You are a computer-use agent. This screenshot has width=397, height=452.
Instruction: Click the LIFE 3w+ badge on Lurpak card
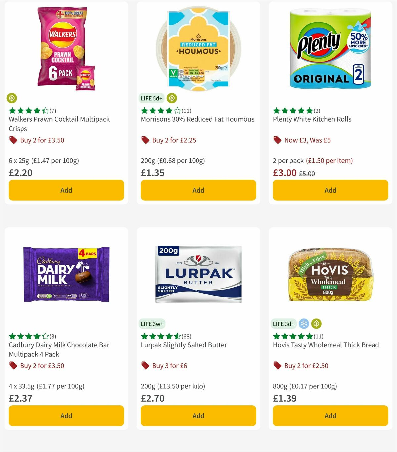pos(152,324)
